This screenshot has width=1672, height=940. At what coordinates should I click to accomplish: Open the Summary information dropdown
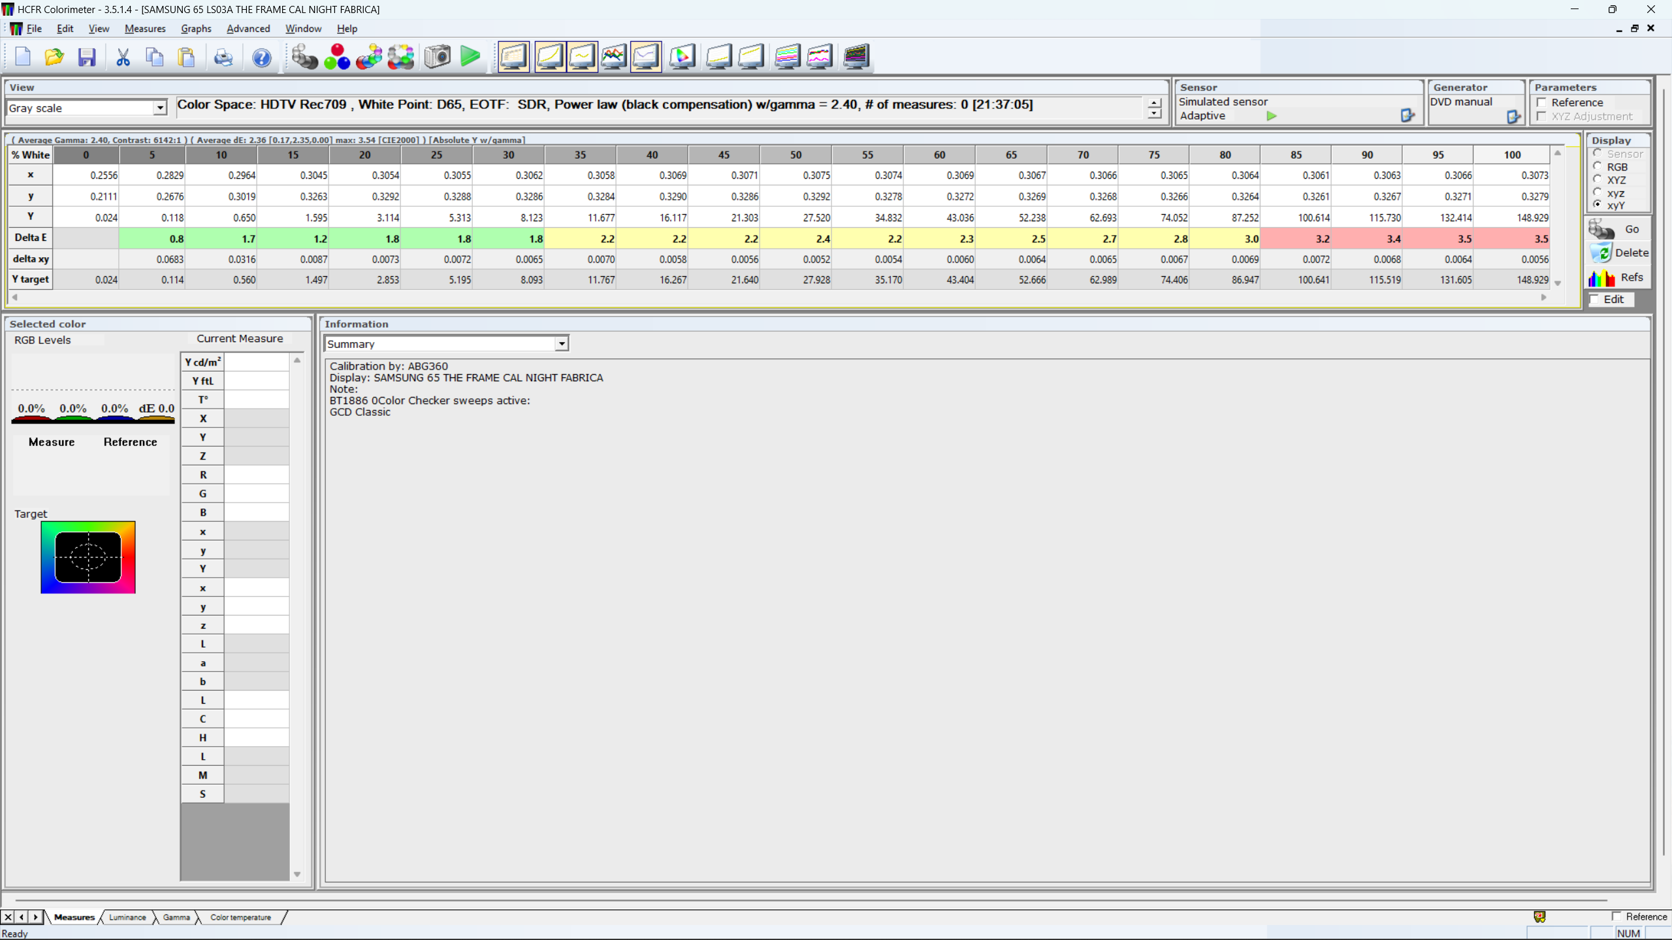coord(561,344)
